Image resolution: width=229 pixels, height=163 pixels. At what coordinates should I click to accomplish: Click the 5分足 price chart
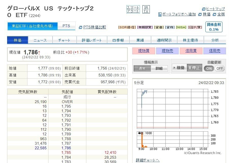(x=172, y=109)
